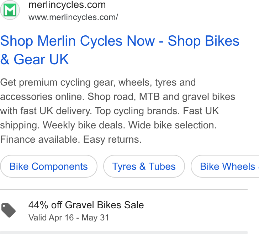The image size is (259, 234).
Task: Click the thin divider line above the promotion
Action: click(x=124, y=189)
